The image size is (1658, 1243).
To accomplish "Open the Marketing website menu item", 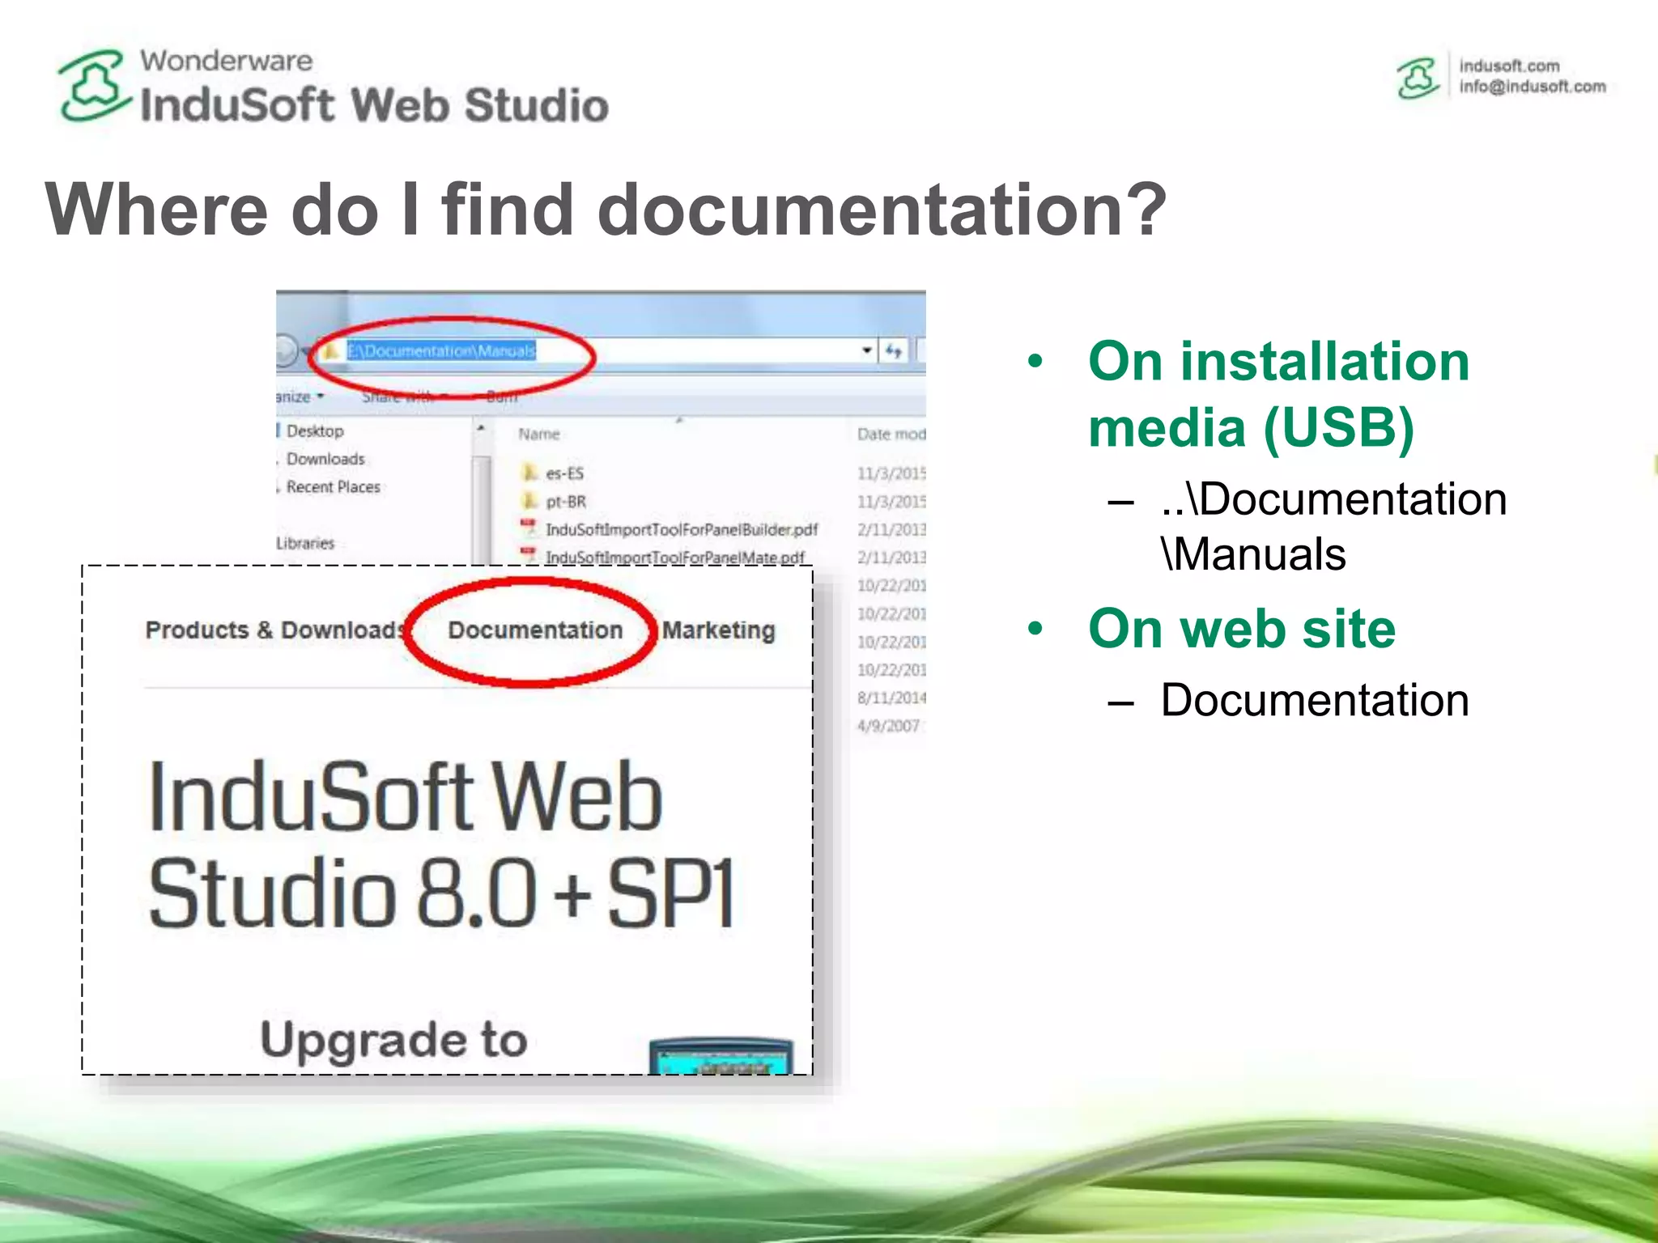I will click(719, 630).
